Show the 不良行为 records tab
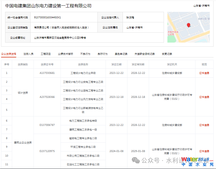Image resolution: width=216 pixels, height=169 pixels. (85, 54)
